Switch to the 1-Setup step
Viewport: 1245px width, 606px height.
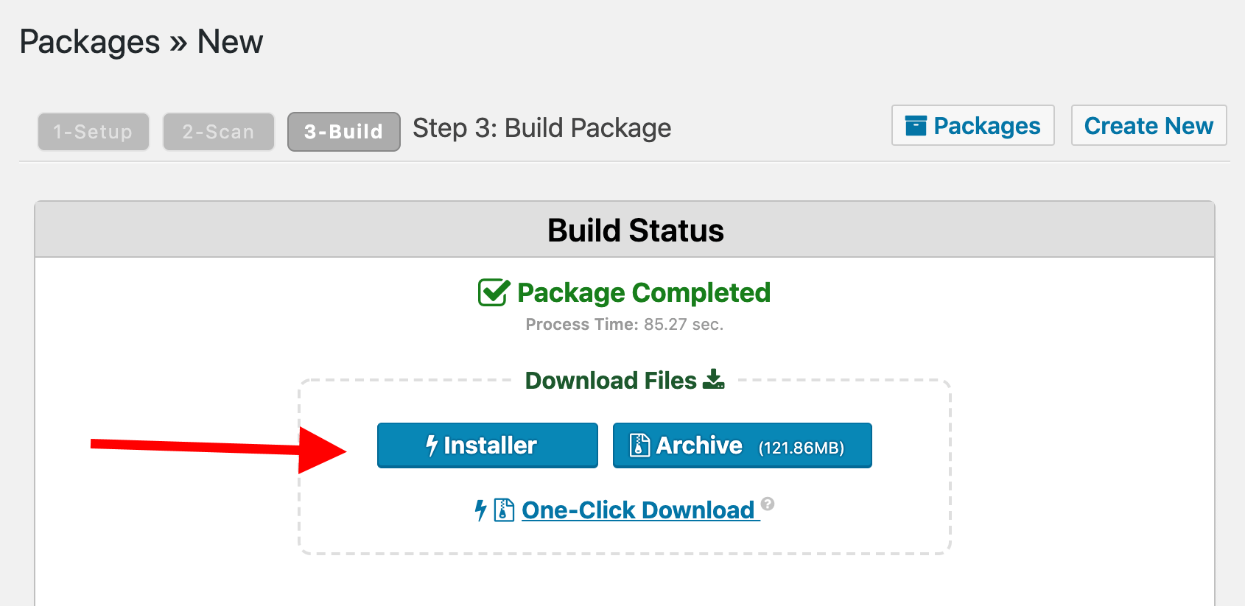point(93,131)
